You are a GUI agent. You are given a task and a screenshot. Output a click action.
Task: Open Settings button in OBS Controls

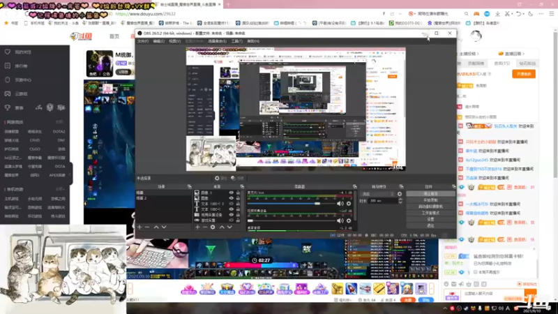tap(430, 219)
